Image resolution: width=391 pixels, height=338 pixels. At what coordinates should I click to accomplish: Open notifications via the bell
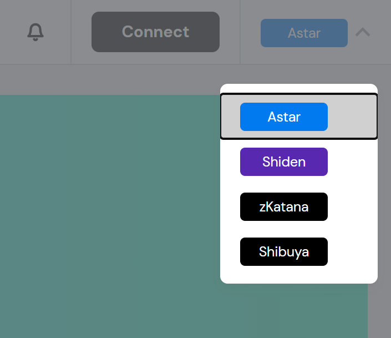click(x=35, y=32)
